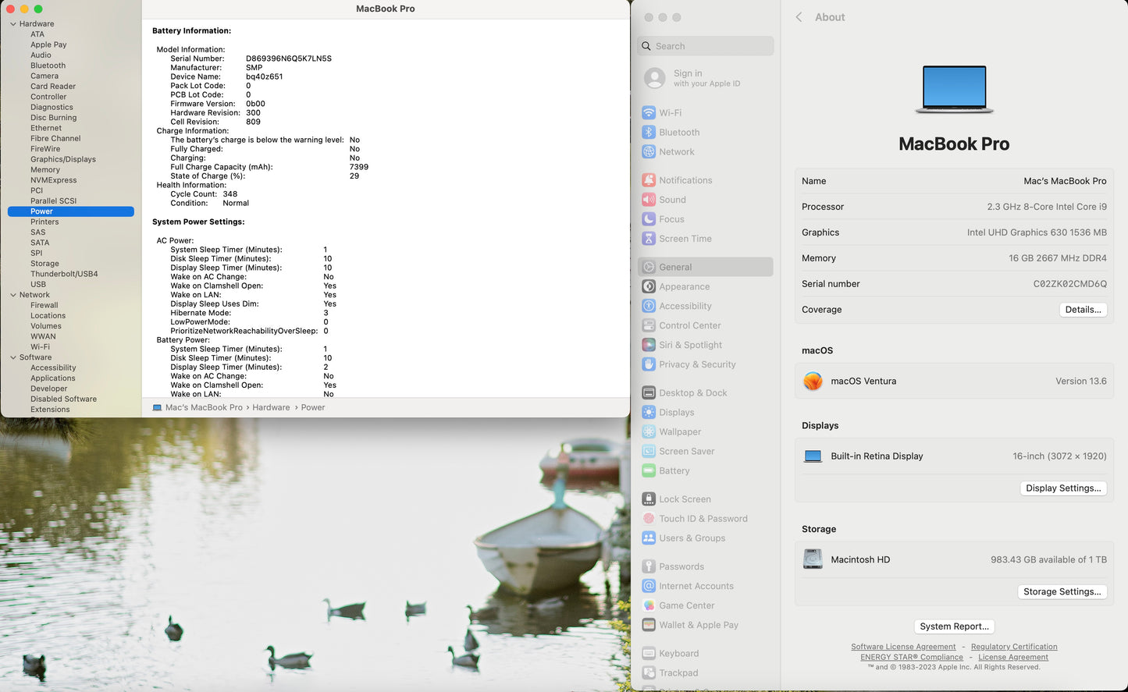Collapse the Network tree section
The image size is (1128, 692).
(x=13, y=295)
